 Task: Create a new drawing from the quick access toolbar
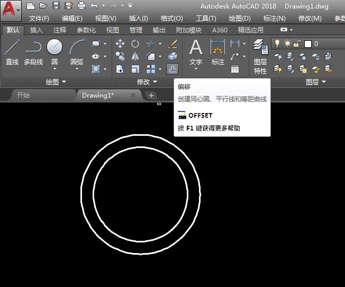pos(31,6)
